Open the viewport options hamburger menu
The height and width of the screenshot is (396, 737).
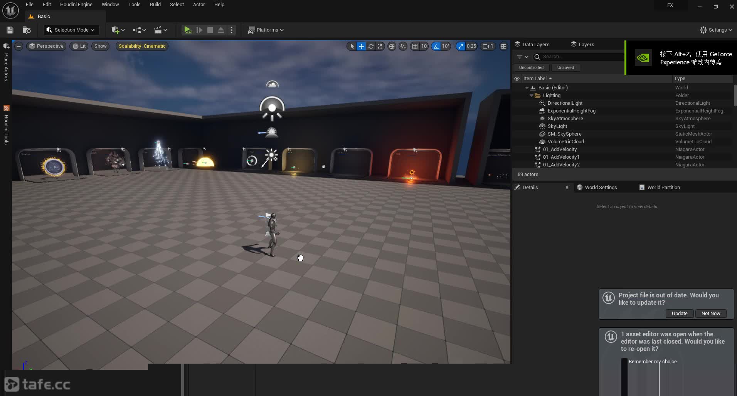[x=19, y=46]
